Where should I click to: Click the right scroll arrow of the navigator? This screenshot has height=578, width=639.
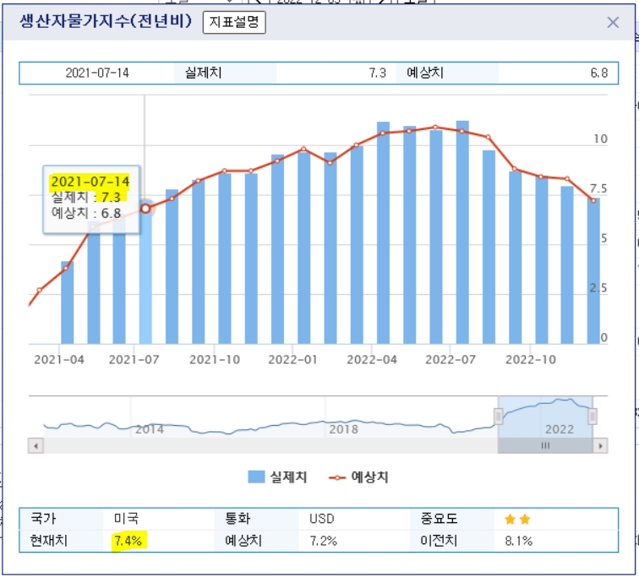[600, 445]
